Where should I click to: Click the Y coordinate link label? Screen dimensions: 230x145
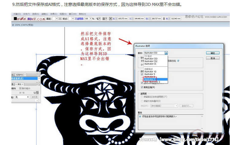click(x=130, y=19)
